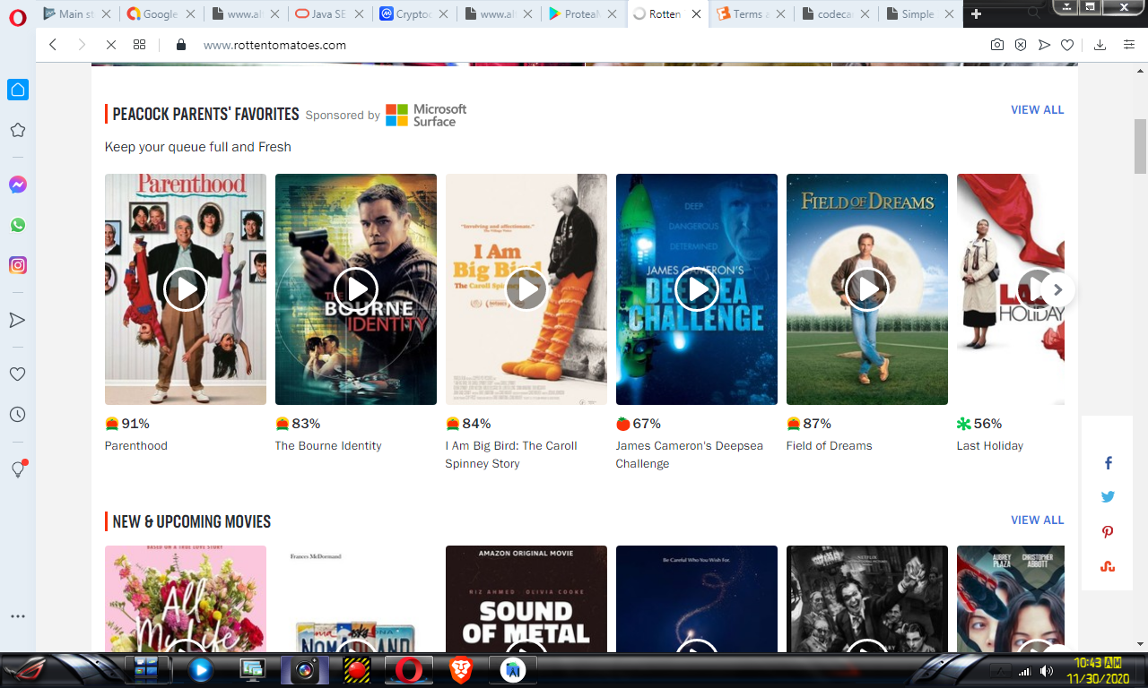The image size is (1148, 688).
Task: Go back to the previous page
Action: pos(53,45)
